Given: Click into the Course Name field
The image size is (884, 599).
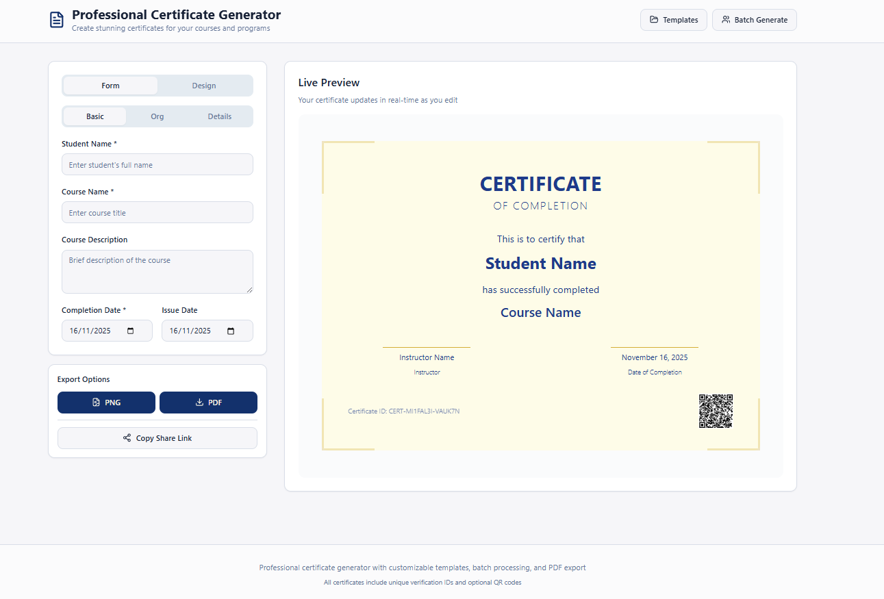Looking at the screenshot, I should pos(157,213).
